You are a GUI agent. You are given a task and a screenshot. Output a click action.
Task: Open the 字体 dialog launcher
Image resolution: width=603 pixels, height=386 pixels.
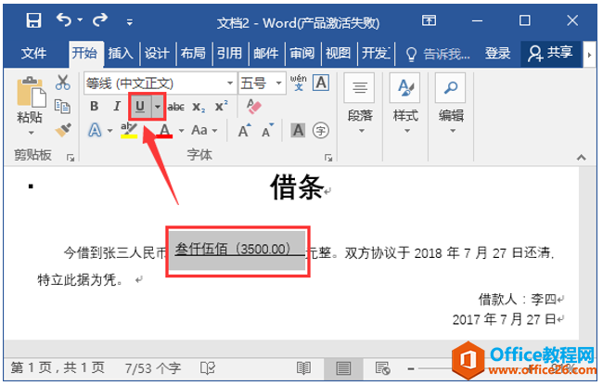click(x=328, y=158)
